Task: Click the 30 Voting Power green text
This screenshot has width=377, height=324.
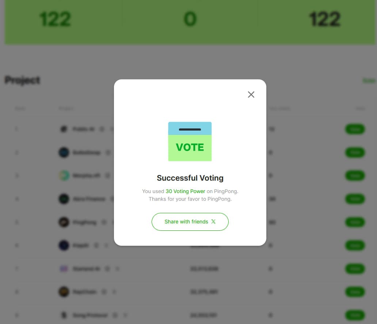Action: pos(185,191)
